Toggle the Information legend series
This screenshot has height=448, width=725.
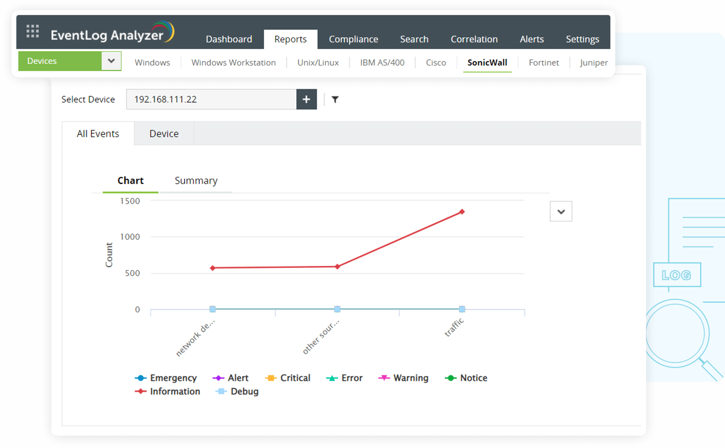[x=167, y=391]
